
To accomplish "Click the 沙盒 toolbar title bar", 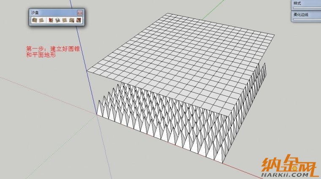I will [51, 13].
